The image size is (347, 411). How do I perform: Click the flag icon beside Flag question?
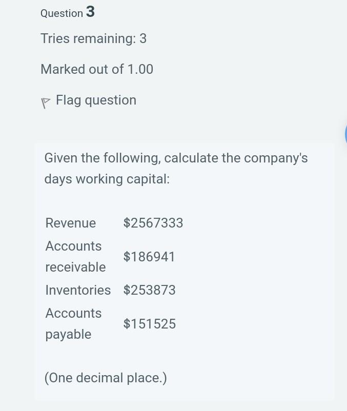(46, 102)
